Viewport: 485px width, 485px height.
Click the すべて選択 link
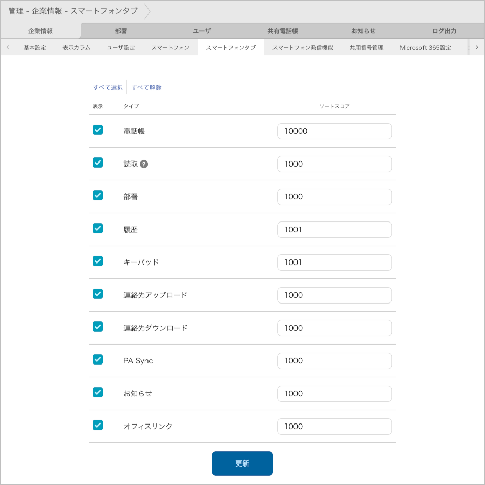108,87
